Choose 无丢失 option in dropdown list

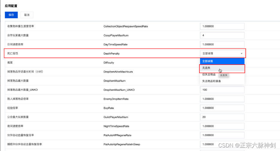coord(222,68)
